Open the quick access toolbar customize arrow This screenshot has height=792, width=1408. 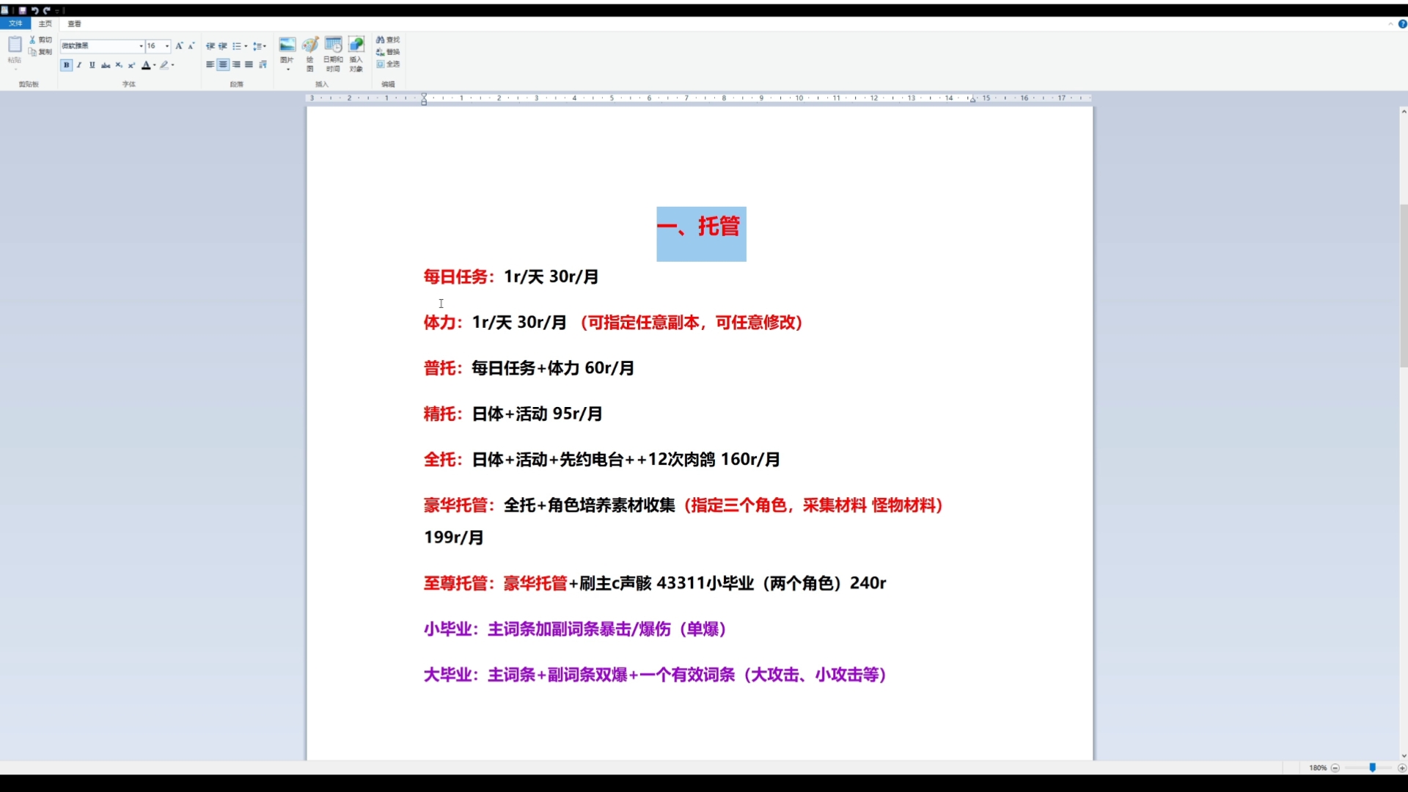click(56, 11)
